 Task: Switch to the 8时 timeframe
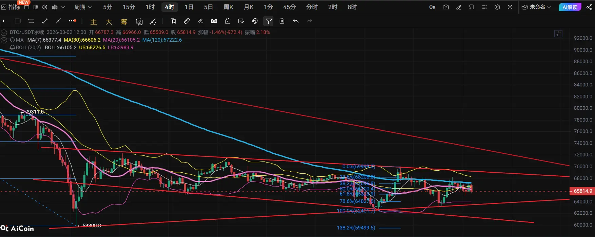pyautogui.click(x=352, y=7)
